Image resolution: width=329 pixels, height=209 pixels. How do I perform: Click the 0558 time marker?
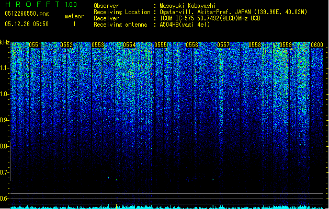(255, 45)
